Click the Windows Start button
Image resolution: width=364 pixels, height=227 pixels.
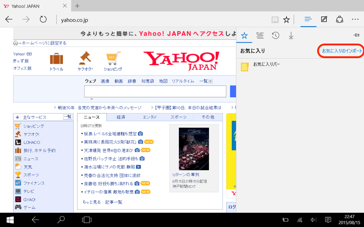10,220
